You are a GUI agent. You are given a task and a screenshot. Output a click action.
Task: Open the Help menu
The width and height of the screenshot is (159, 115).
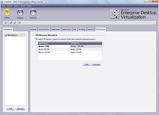click(29, 6)
